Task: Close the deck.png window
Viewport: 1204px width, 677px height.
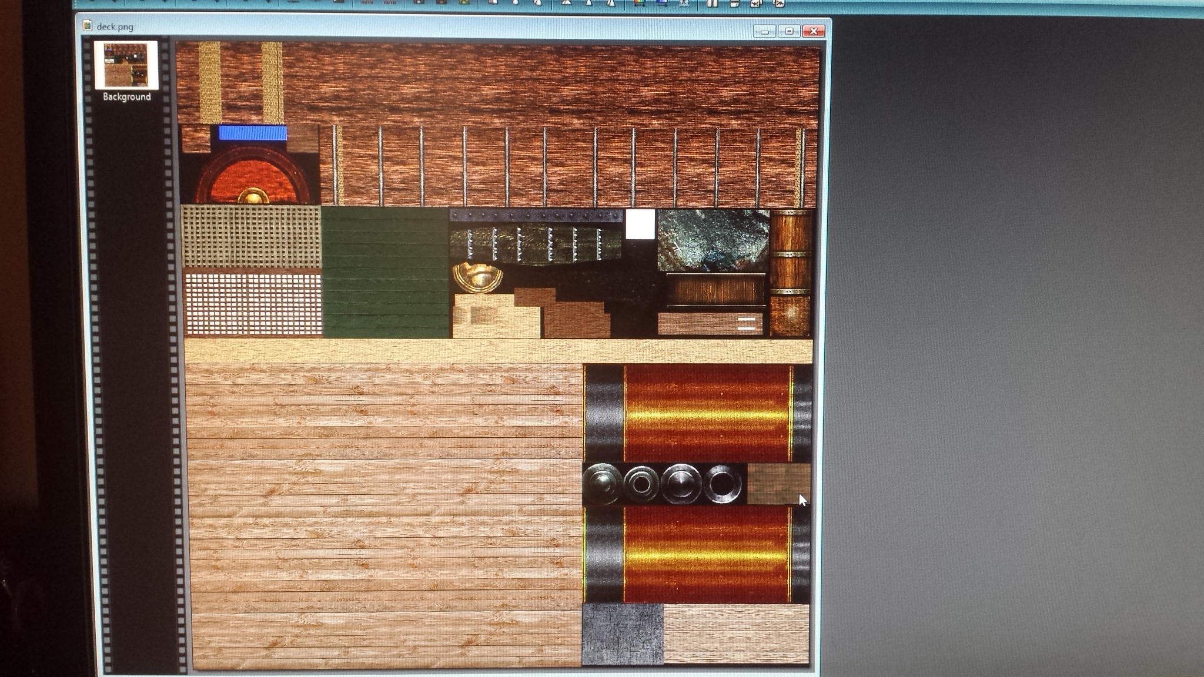Action: 814,31
